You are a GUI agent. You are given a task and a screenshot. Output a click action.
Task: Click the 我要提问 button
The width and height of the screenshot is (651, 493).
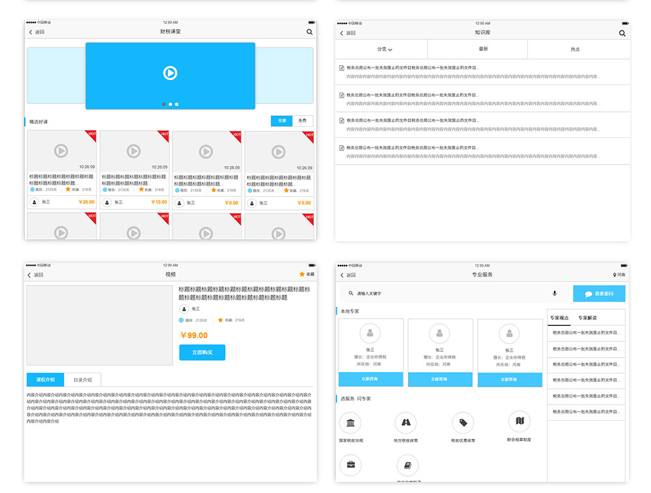click(599, 294)
